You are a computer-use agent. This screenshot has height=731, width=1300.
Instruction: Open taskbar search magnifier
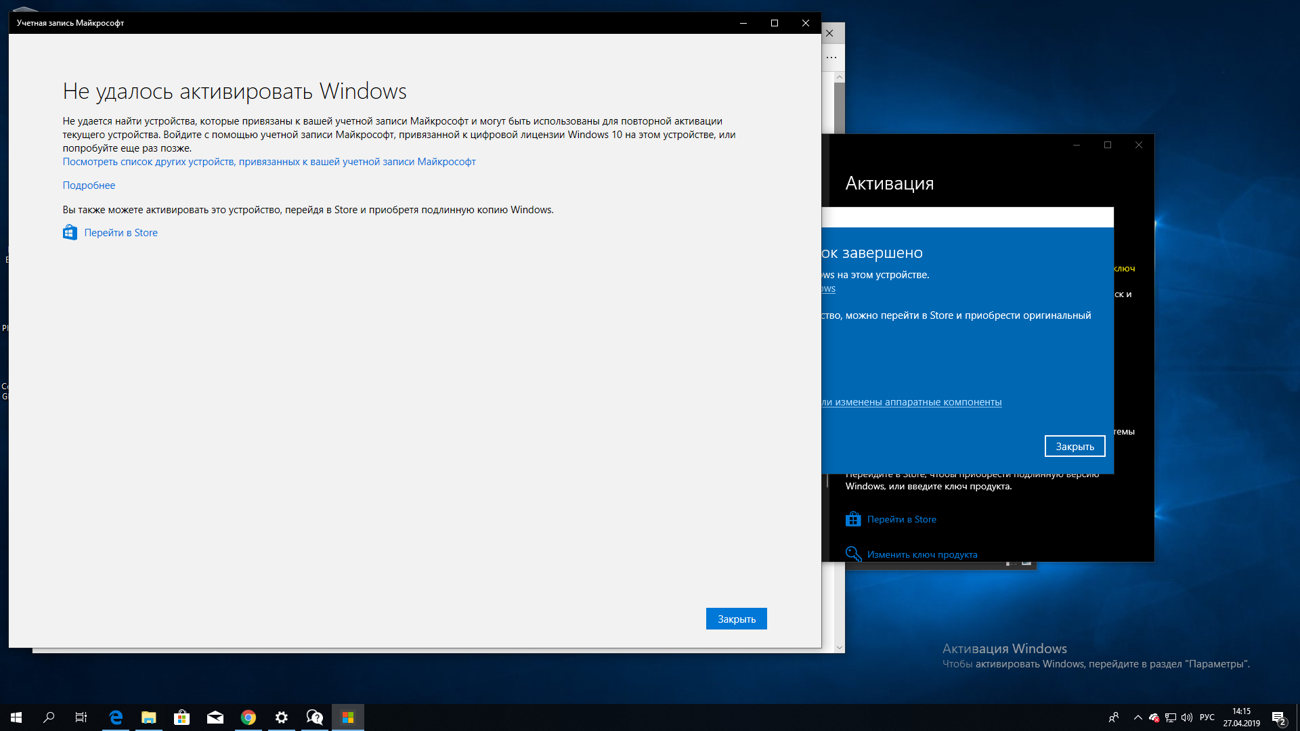click(x=49, y=717)
